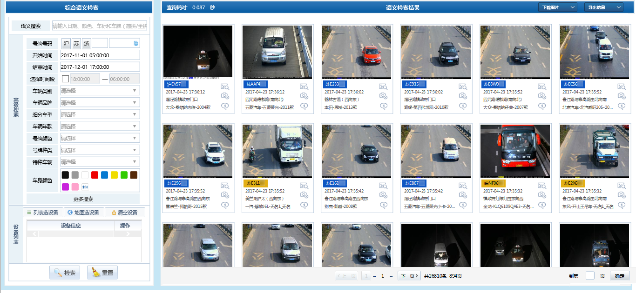Screen dimensions: 636x293
Task: Open the 下载图片 dropdown
Action: pos(558,7)
